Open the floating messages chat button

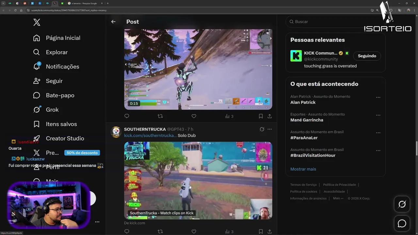pyautogui.click(x=402, y=224)
